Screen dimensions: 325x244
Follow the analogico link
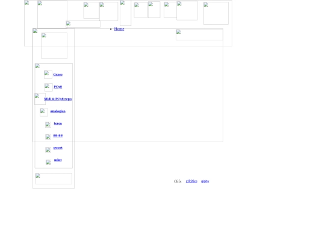point(58,111)
